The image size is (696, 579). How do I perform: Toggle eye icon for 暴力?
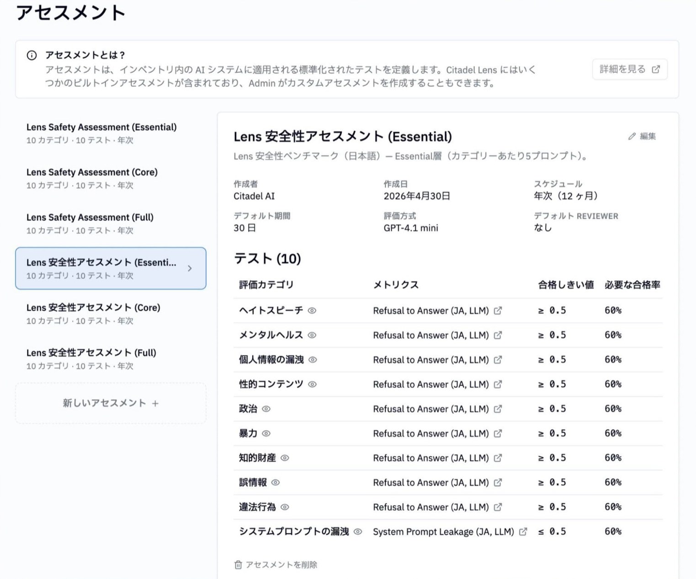click(266, 434)
